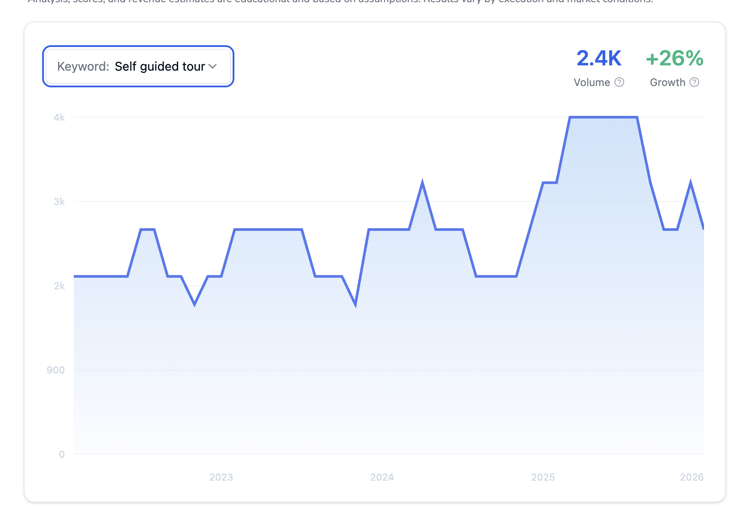This screenshot has width=733, height=510.
Task: Click the 2.4K volume figure
Action: tap(599, 58)
